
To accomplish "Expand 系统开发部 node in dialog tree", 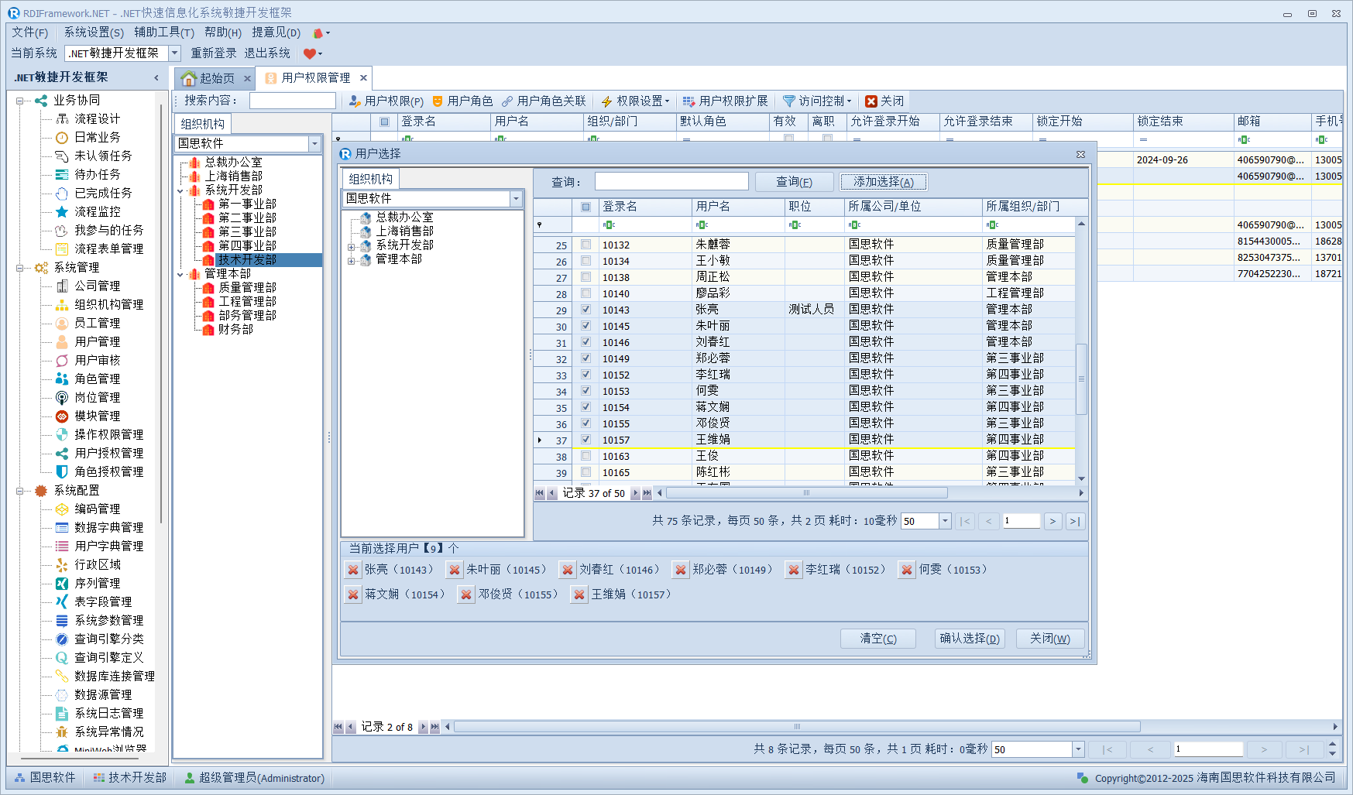I will (x=352, y=246).
